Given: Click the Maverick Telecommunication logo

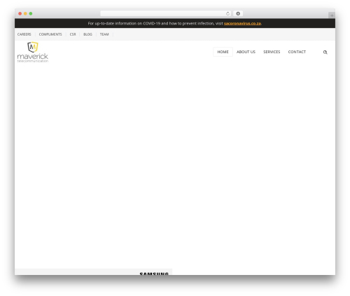Looking at the screenshot, I should [33, 52].
